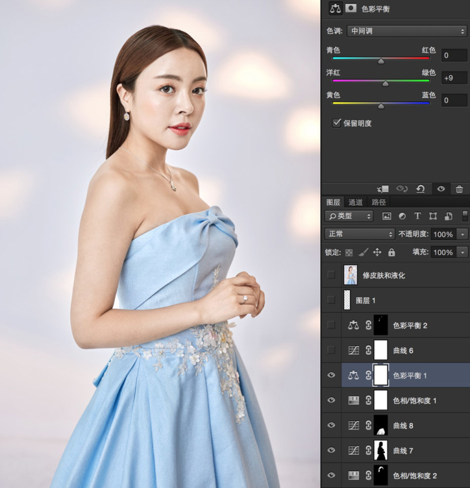Click the mask link chain of 色彩平衡 1
The image size is (470, 488).
tap(368, 375)
